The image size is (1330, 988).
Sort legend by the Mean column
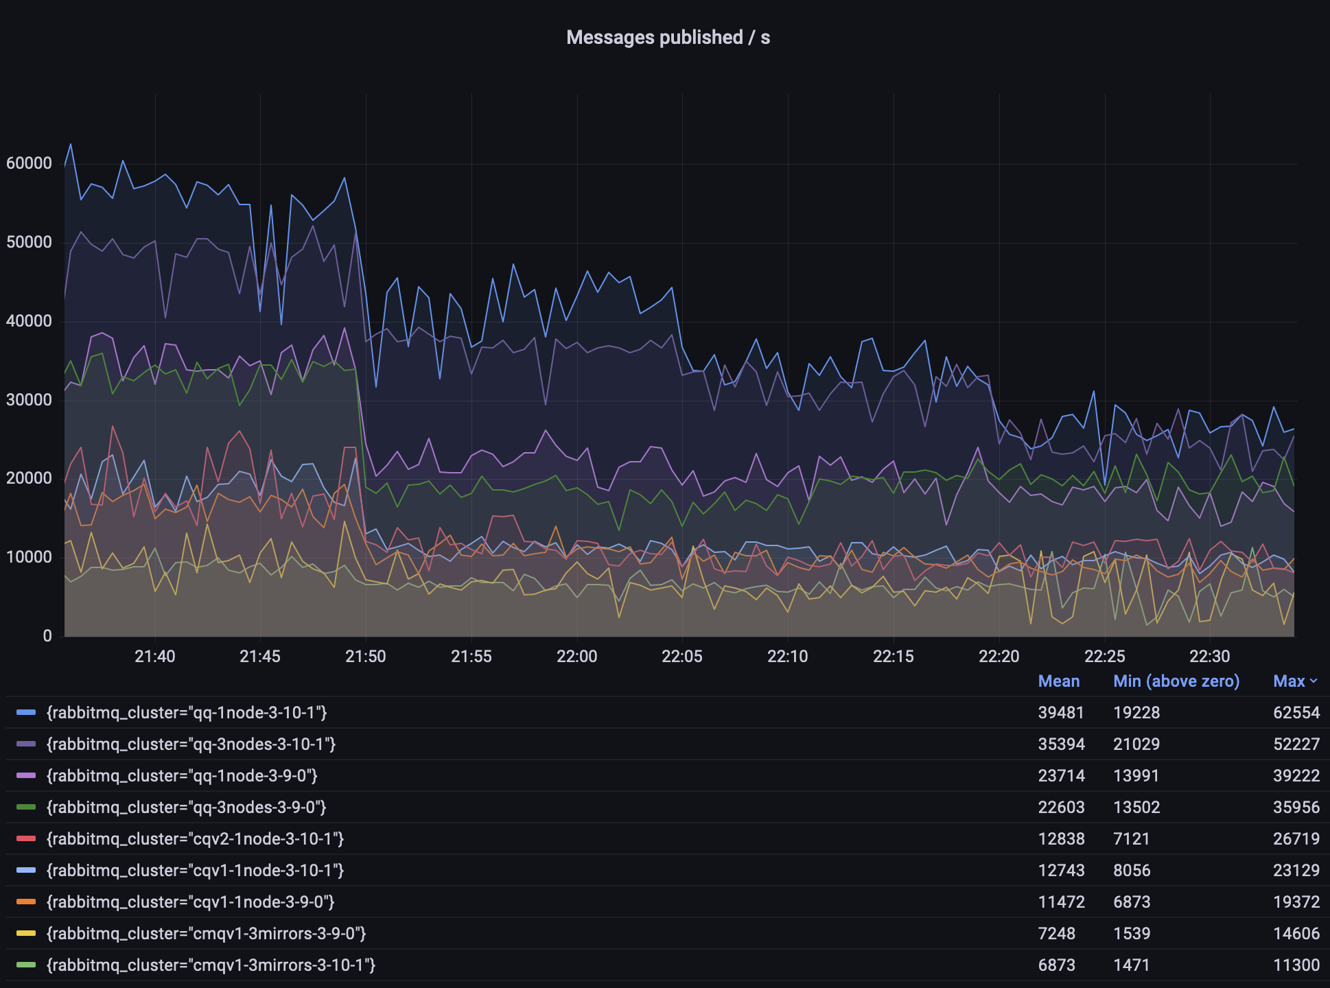1059,681
